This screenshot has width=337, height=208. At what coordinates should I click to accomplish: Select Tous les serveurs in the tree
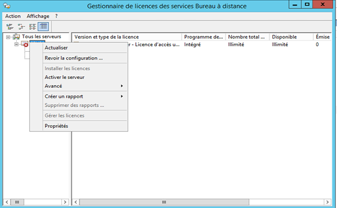point(41,37)
